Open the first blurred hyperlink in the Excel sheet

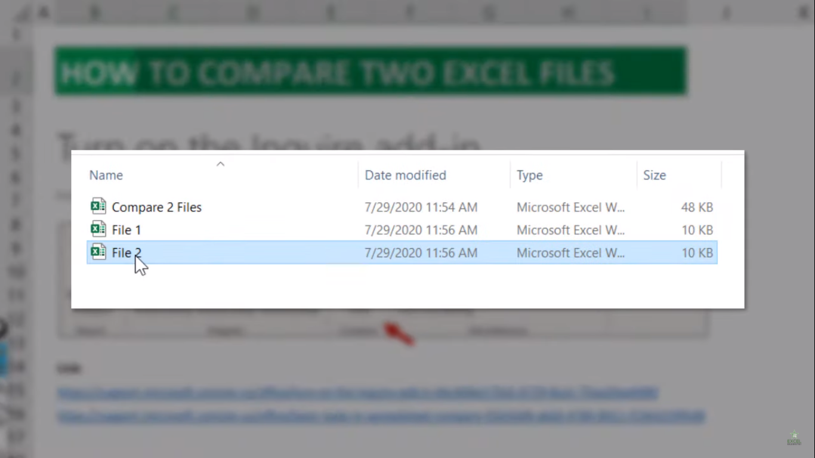click(357, 393)
